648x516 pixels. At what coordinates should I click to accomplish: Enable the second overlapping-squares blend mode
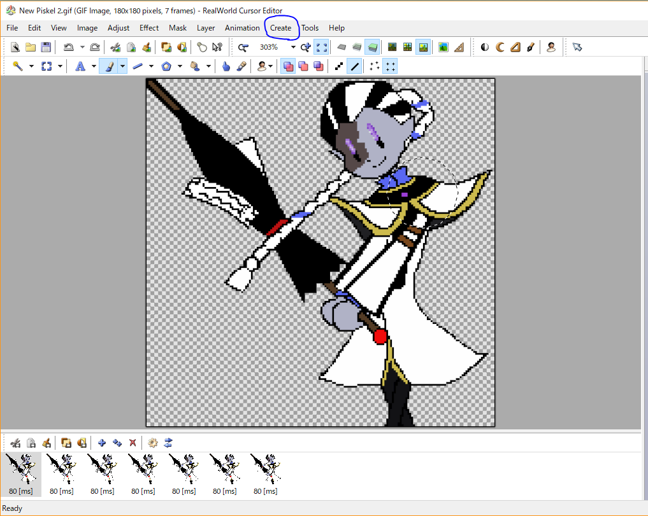pyautogui.click(x=303, y=66)
